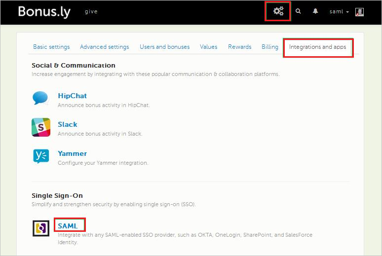This screenshot has width=382, height=256.
Task: Open the notifications bell icon
Action: (x=315, y=11)
